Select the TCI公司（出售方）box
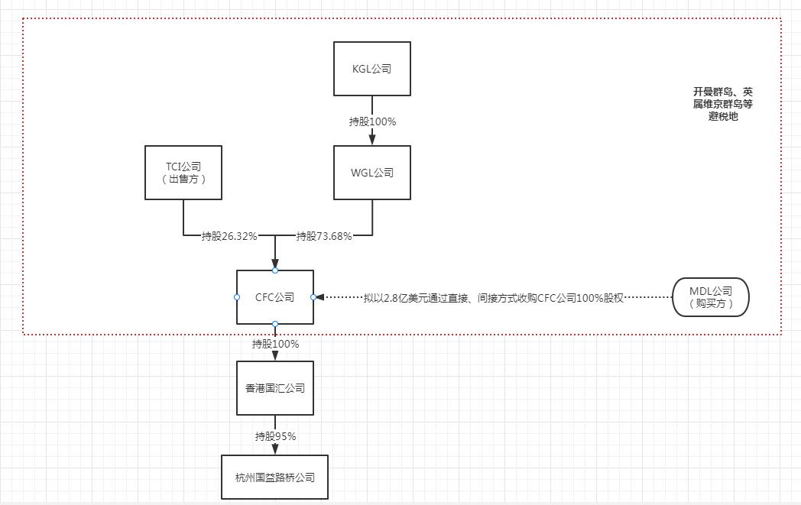This screenshot has width=801, height=505. [183, 173]
